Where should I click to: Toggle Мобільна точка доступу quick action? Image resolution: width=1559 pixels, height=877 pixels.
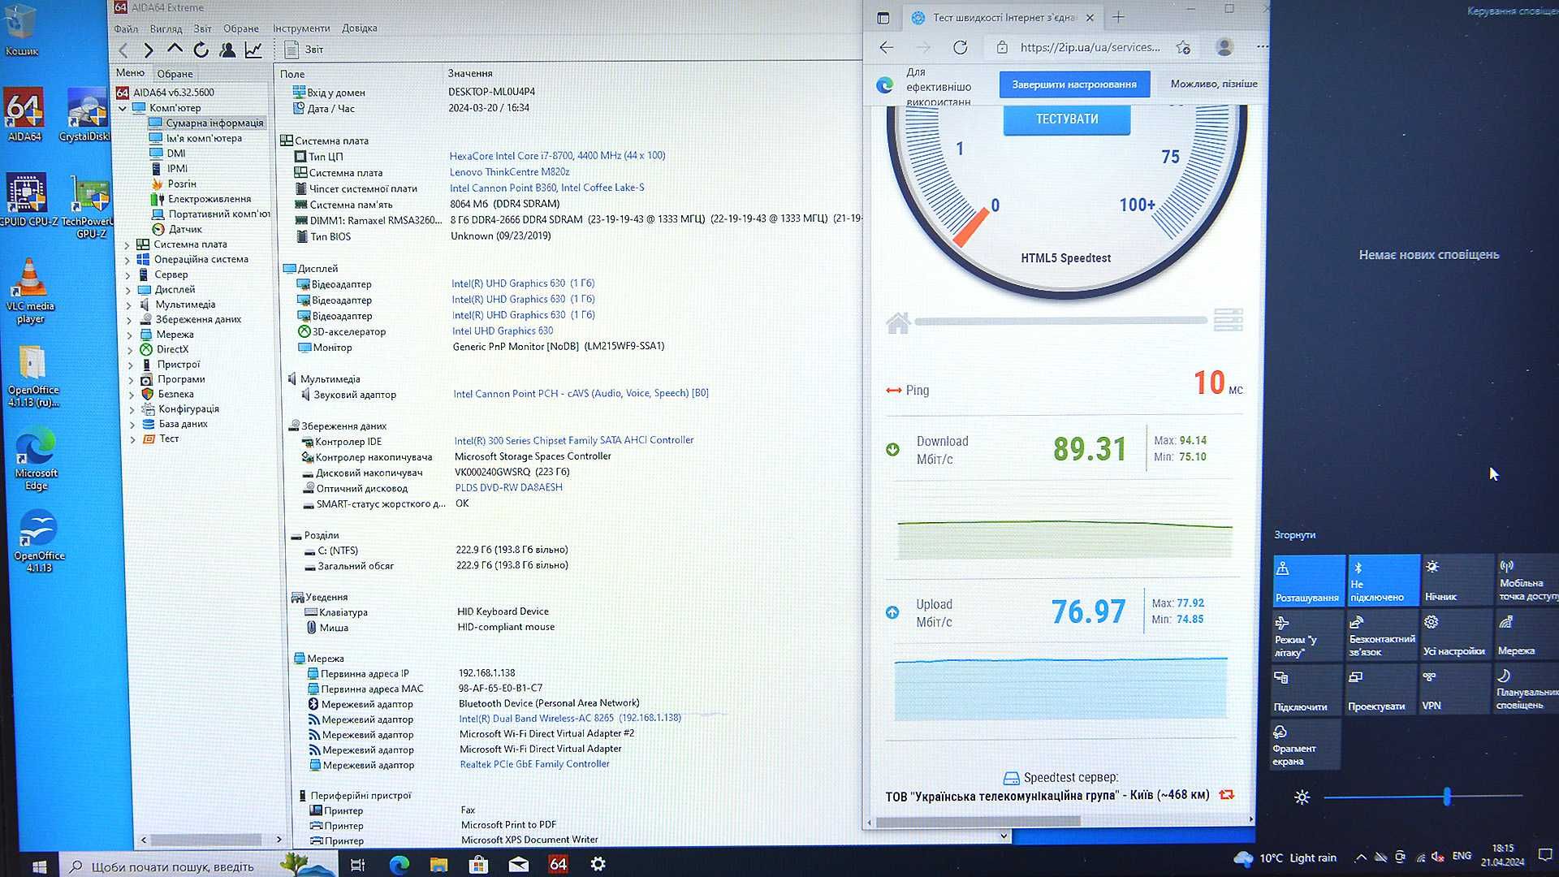(1527, 581)
